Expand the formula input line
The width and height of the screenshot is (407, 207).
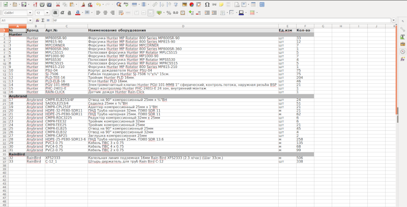coord(394,20)
